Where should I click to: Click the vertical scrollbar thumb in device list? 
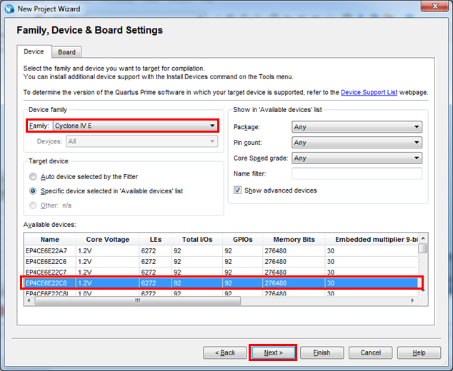[x=423, y=248]
